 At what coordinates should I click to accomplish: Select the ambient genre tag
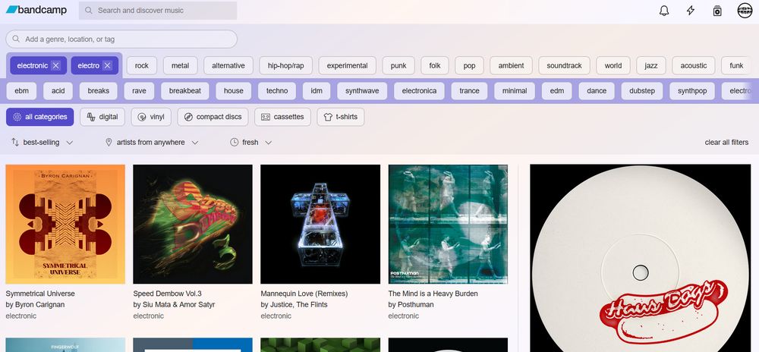[511, 66]
